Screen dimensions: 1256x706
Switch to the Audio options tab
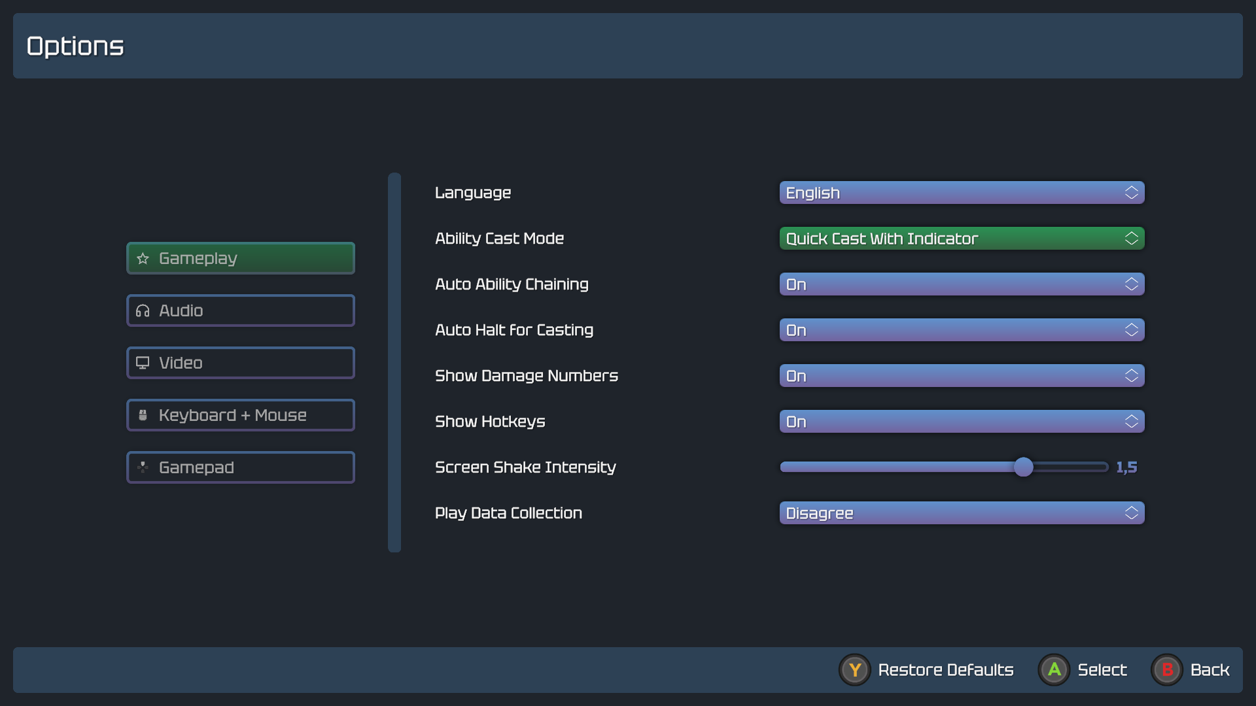(241, 311)
